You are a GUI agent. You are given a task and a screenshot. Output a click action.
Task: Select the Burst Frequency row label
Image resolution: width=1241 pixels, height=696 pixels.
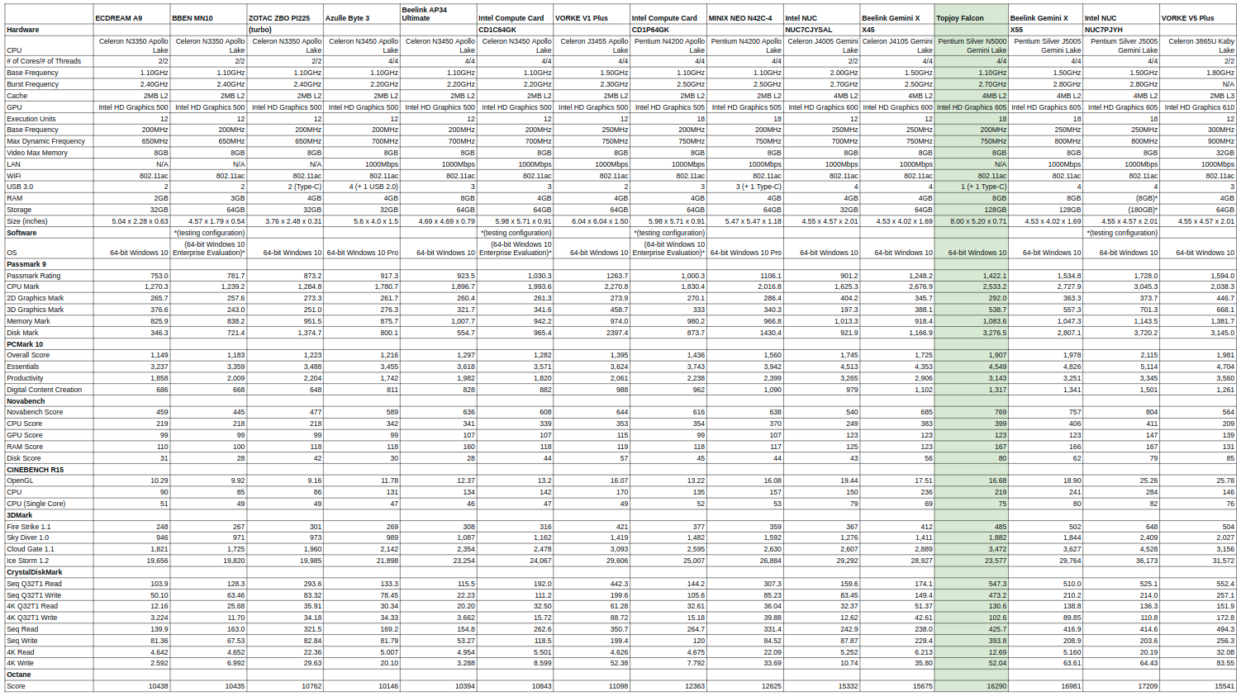[33, 84]
